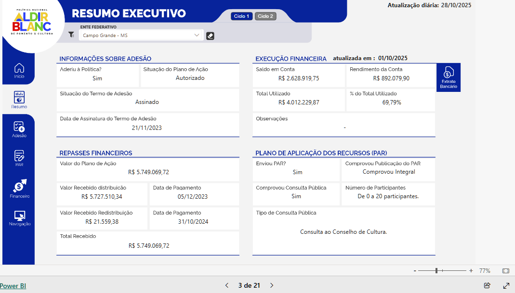
Task: Select the Resumo sidebar icon
Action: 19,99
